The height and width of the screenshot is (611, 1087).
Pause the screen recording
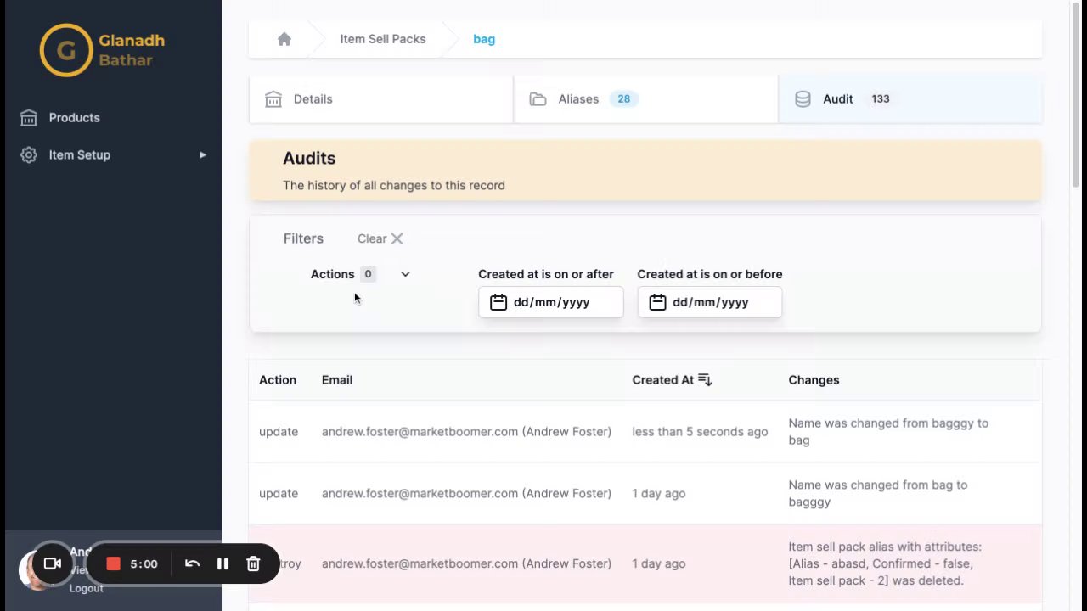(x=222, y=564)
